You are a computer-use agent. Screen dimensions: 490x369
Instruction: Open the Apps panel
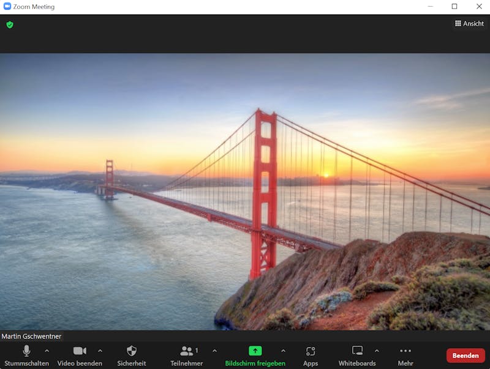311,356
